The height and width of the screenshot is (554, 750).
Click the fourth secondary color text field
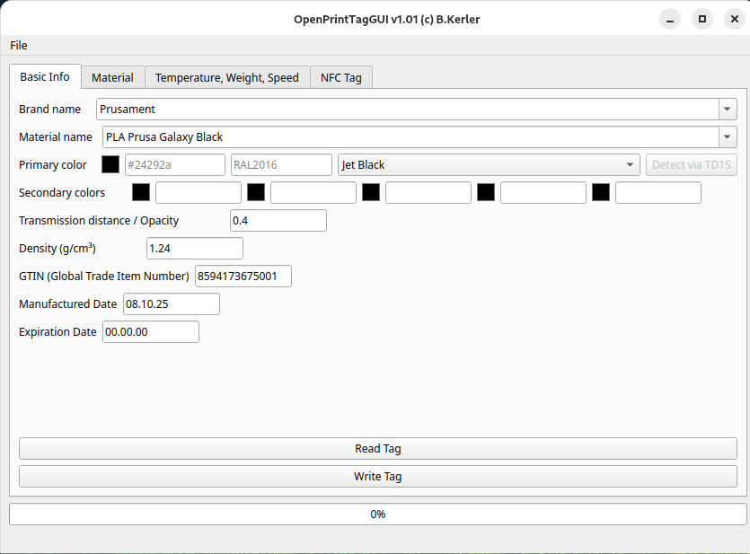(x=543, y=193)
